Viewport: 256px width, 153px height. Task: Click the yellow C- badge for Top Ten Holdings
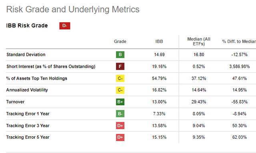pyautogui.click(x=120, y=78)
